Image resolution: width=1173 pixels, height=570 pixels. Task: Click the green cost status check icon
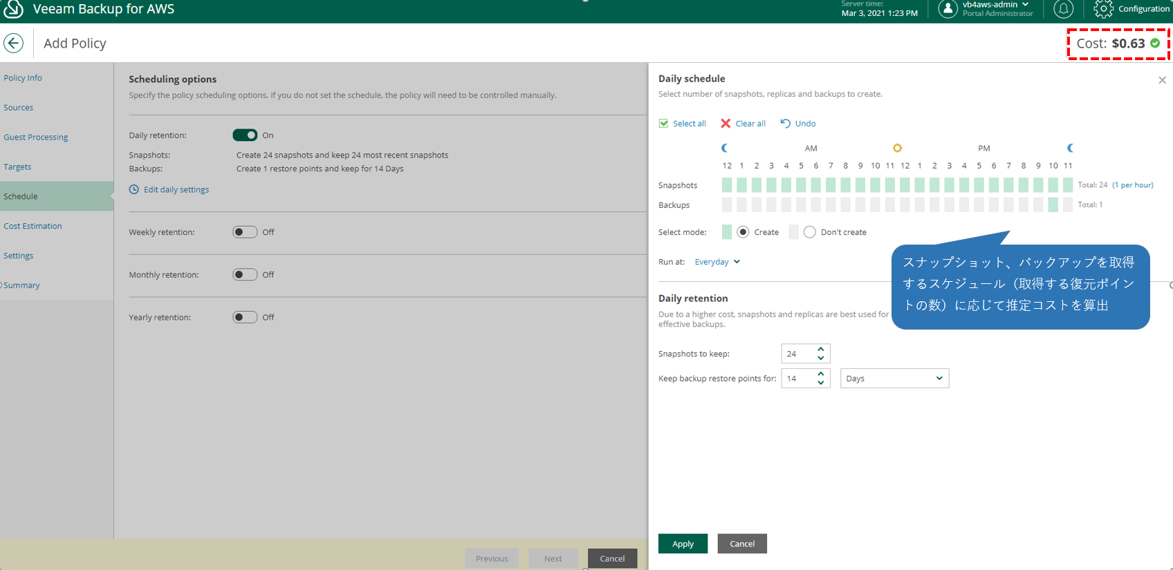click(1155, 43)
